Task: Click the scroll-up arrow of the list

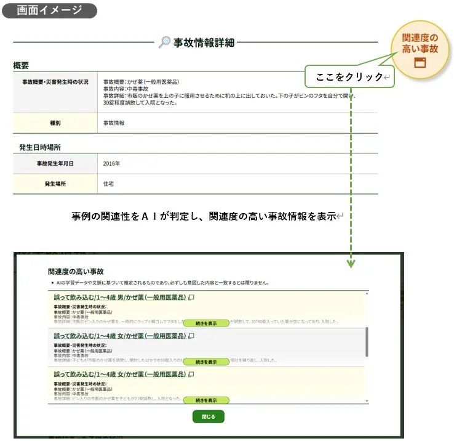Action: pyautogui.click(x=367, y=294)
